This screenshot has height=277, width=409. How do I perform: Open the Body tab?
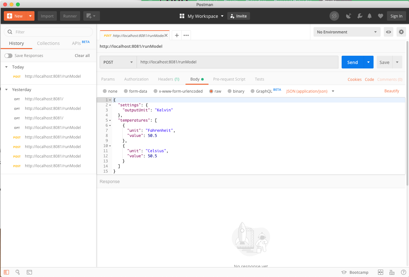pyautogui.click(x=197, y=79)
